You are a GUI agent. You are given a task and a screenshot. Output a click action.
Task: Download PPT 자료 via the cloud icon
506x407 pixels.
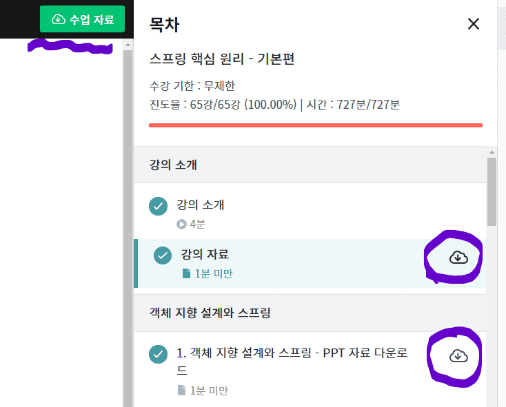[x=458, y=356]
